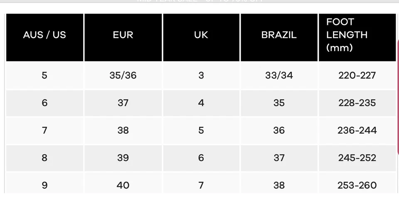
Task: Click foot length 245-252 cell
Action: (x=357, y=157)
